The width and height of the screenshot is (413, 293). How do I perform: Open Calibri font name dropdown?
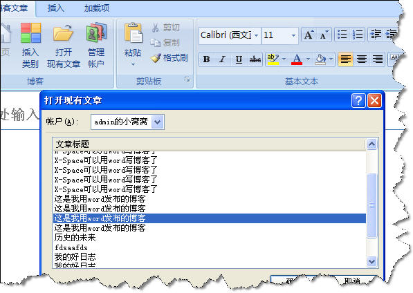coord(256,35)
